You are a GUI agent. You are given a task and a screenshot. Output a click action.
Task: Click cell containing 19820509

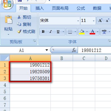point(30,72)
